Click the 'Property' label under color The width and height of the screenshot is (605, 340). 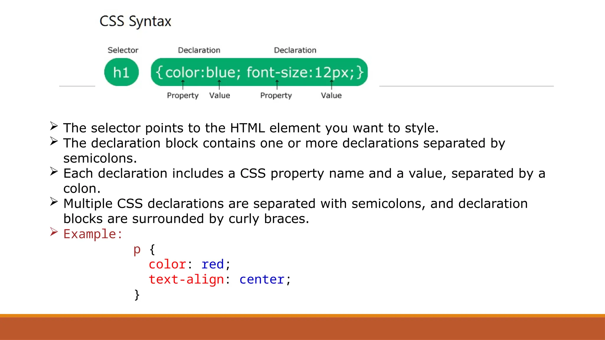[183, 96]
